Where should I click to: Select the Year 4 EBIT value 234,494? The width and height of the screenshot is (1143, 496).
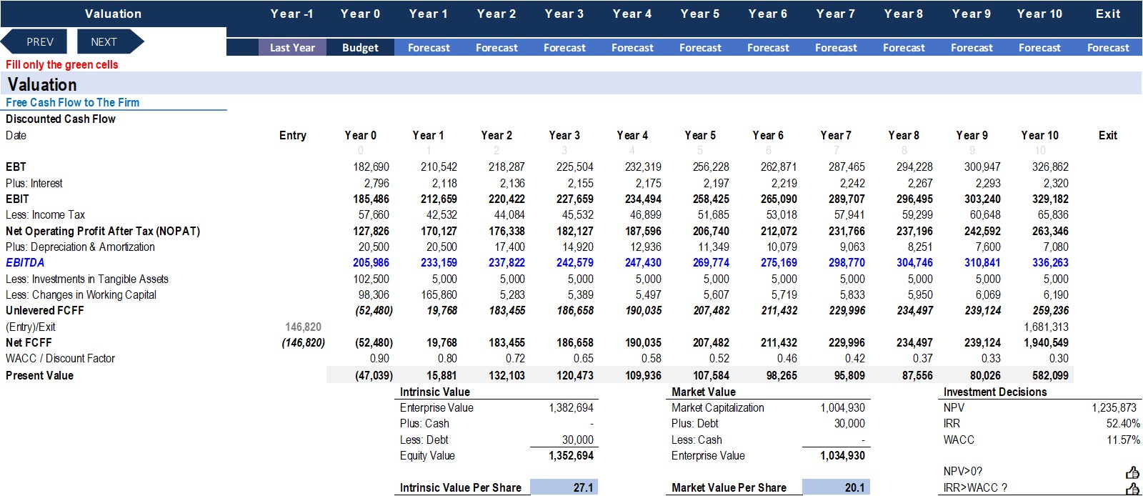point(643,199)
